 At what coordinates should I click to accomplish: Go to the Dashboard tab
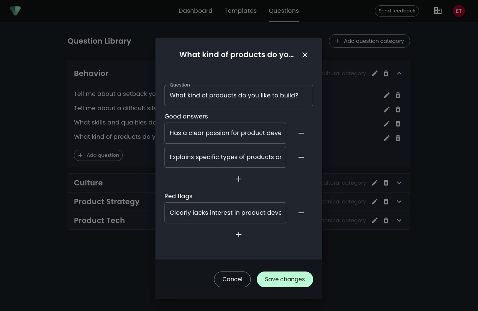click(195, 11)
